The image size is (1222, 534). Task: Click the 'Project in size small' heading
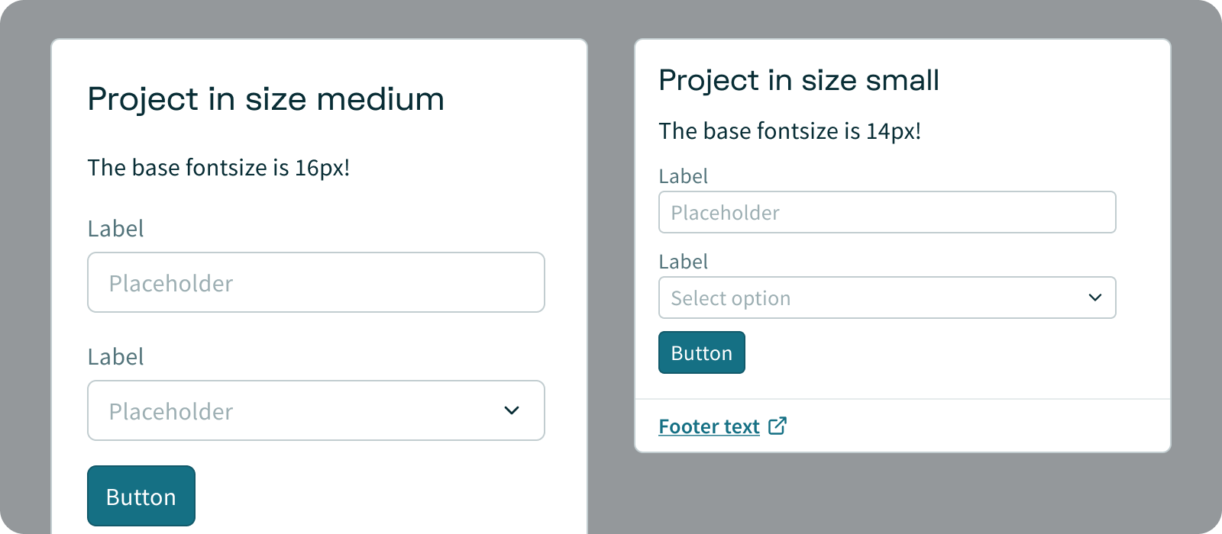(x=798, y=80)
